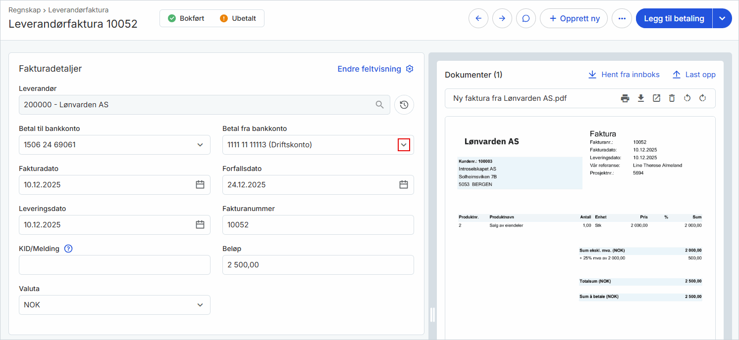The height and width of the screenshot is (340, 739).
Task: Open the field view settings gear icon
Action: pyautogui.click(x=410, y=69)
